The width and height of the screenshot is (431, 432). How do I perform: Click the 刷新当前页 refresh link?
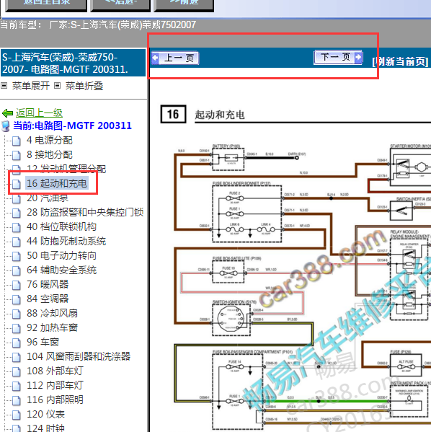pyautogui.click(x=400, y=61)
